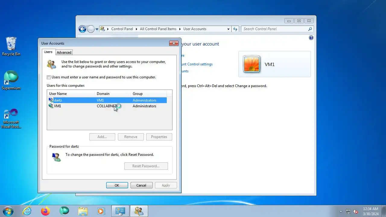
Task: Click password section user icon
Action: click(x=56, y=157)
